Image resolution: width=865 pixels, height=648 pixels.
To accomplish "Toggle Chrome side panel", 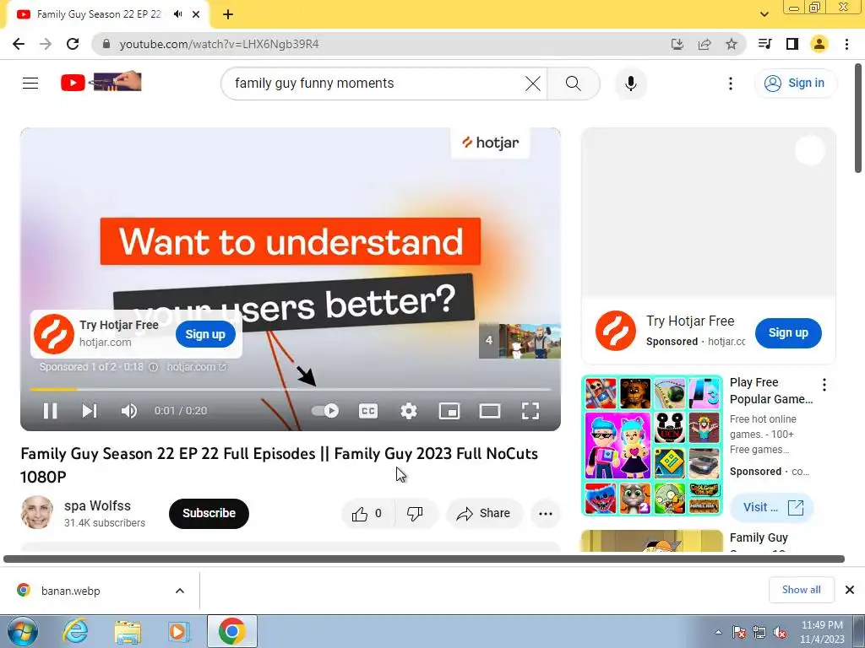I will tap(792, 44).
